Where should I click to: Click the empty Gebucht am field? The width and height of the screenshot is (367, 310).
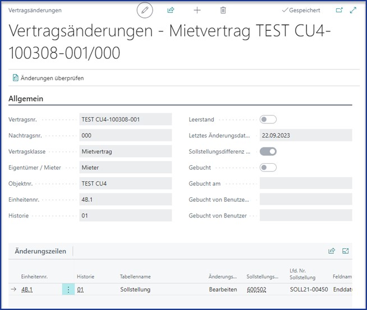[x=306, y=183]
